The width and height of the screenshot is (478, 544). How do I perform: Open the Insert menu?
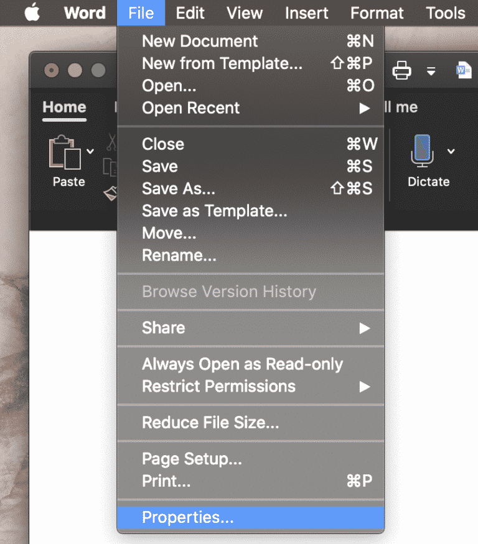306,12
